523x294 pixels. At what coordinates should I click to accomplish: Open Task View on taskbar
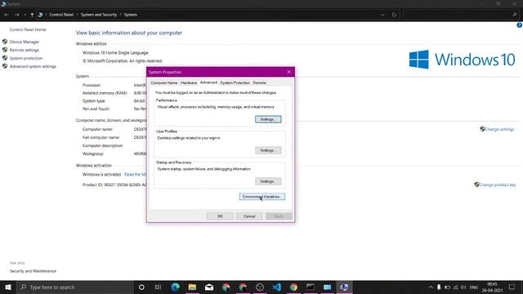click(158, 287)
